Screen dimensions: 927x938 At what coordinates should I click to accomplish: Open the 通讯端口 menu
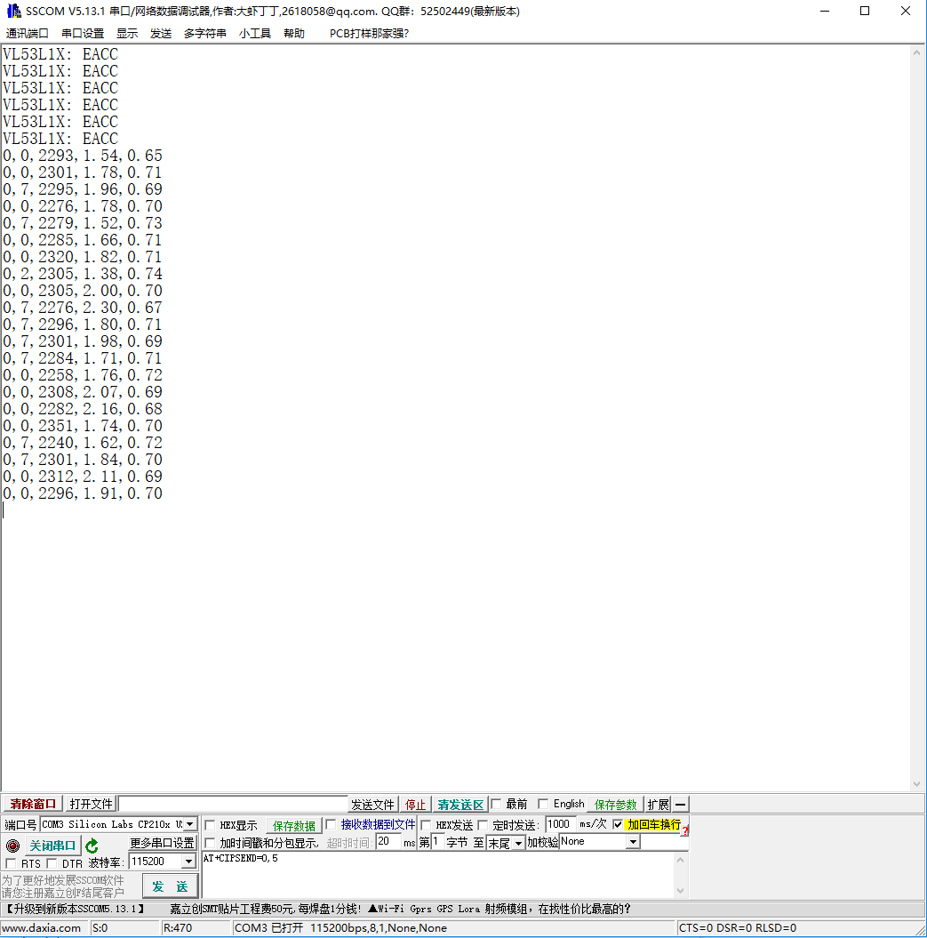(27, 34)
